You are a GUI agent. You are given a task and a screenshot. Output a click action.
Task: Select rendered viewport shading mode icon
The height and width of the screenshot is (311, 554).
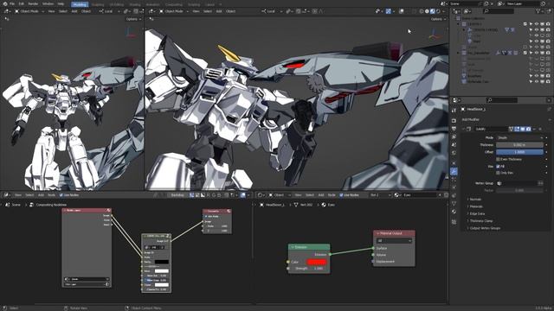(x=438, y=11)
